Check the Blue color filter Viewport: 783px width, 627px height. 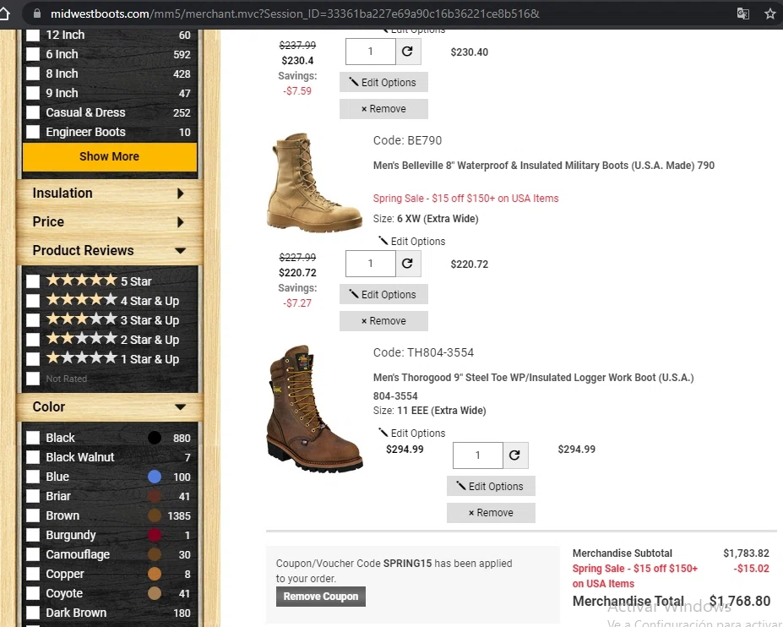[33, 477]
